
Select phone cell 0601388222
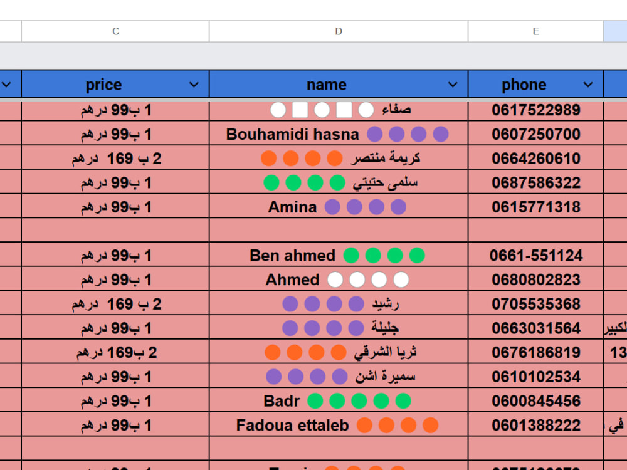tap(536, 425)
